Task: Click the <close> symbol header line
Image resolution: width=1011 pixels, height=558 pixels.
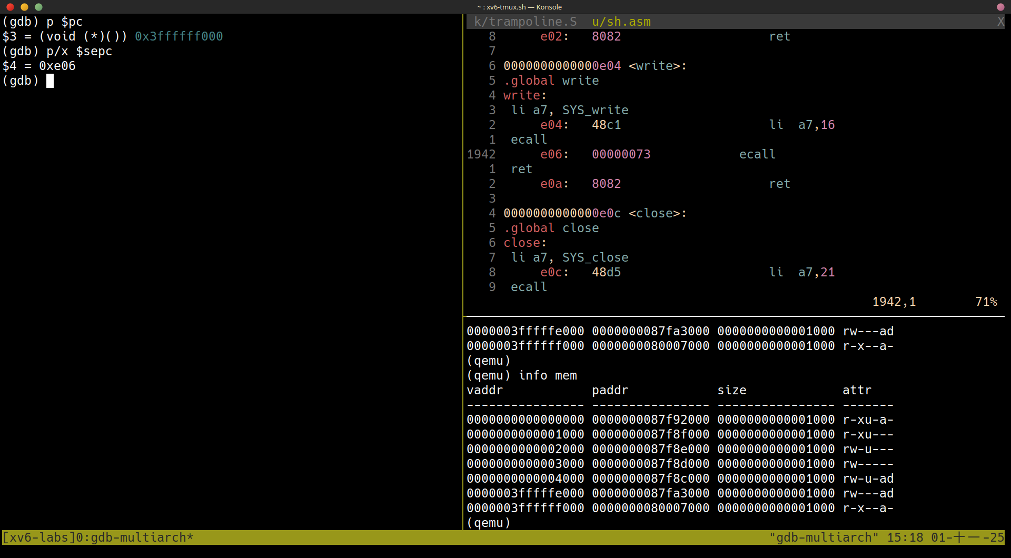Action: [595, 213]
